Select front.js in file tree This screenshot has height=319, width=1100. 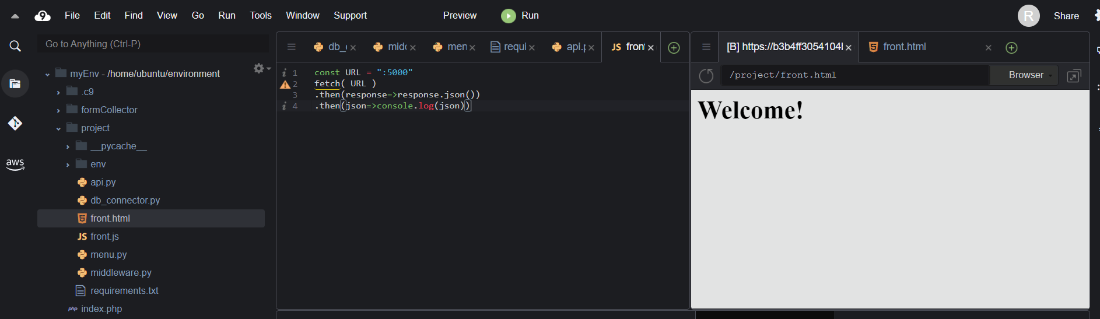(x=104, y=237)
